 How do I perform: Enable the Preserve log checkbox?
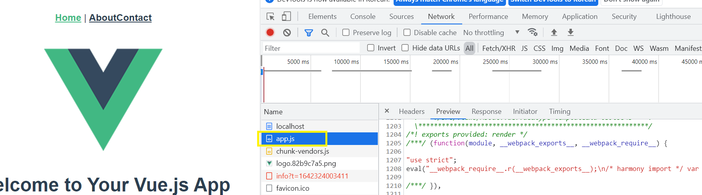coord(346,32)
